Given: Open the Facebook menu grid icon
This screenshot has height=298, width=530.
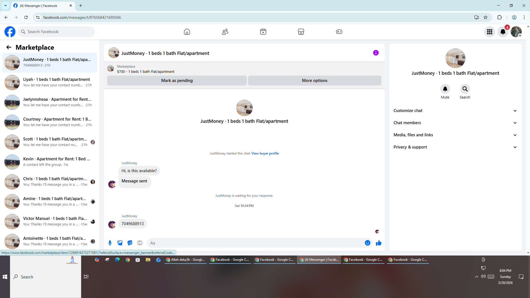Looking at the screenshot, I should tap(490, 32).
